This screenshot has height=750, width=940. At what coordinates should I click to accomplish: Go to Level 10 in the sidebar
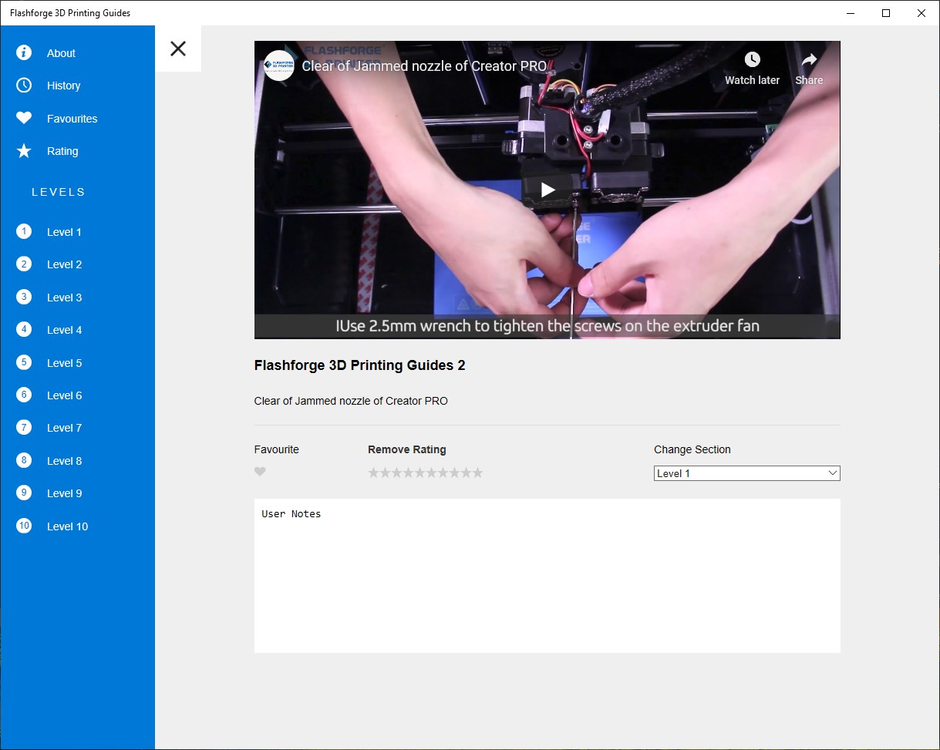pyautogui.click(x=77, y=526)
